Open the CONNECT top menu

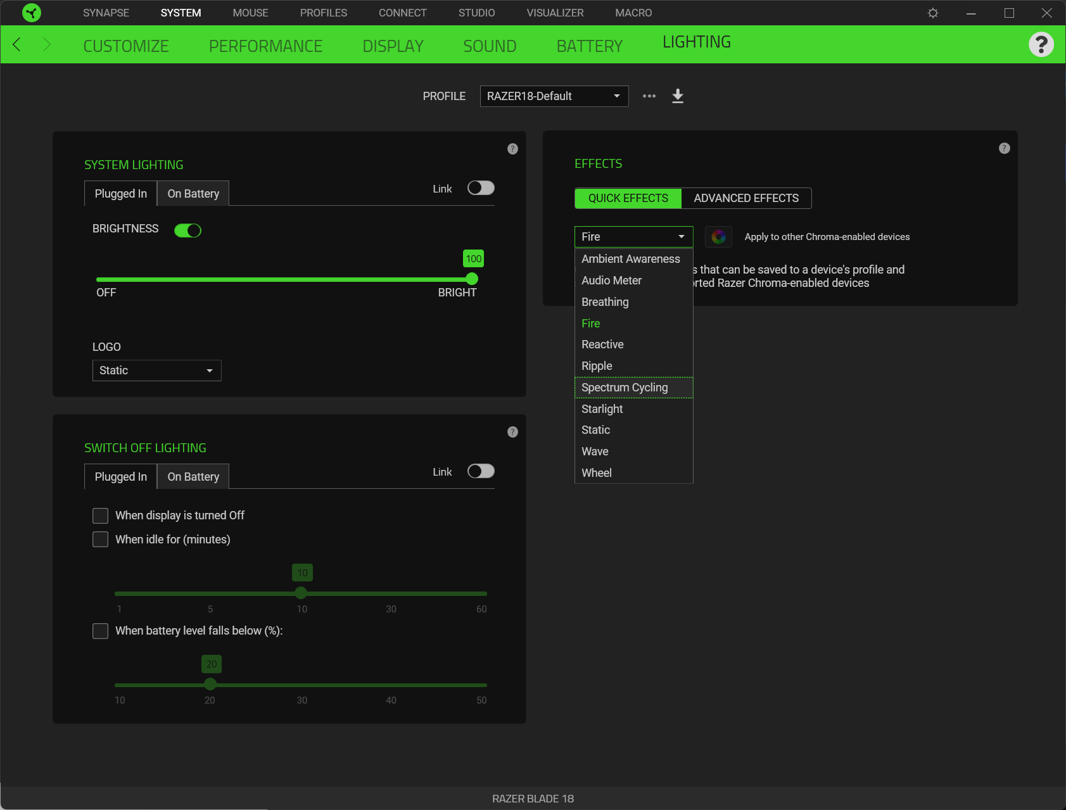pos(403,13)
